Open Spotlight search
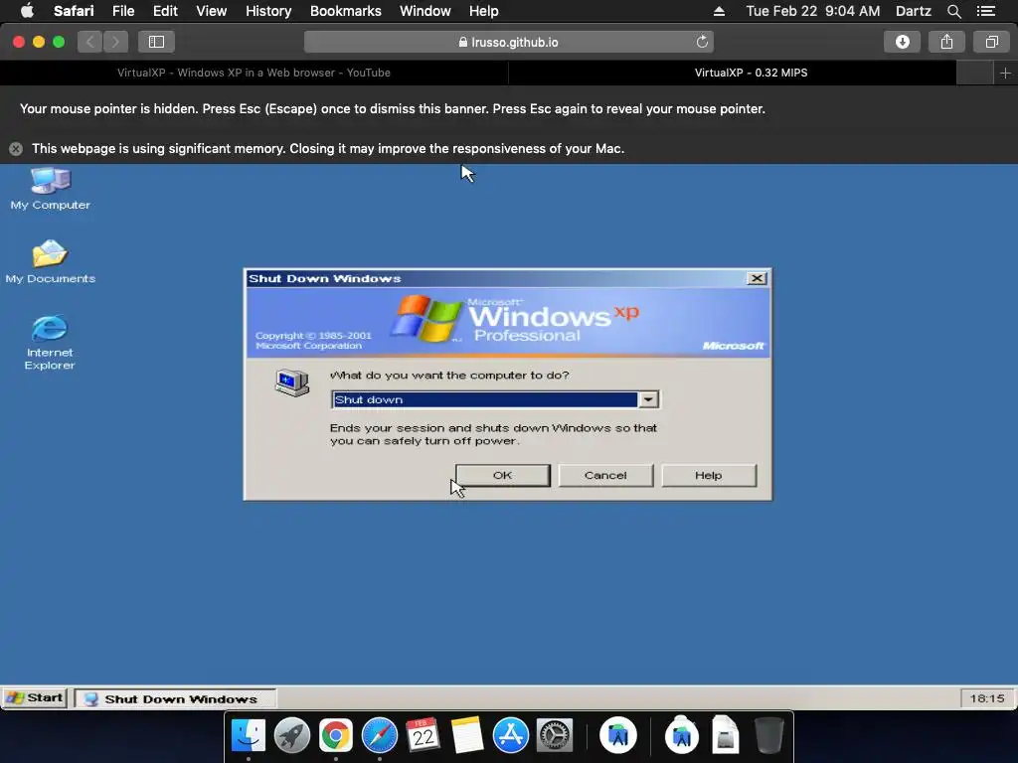 point(953,11)
